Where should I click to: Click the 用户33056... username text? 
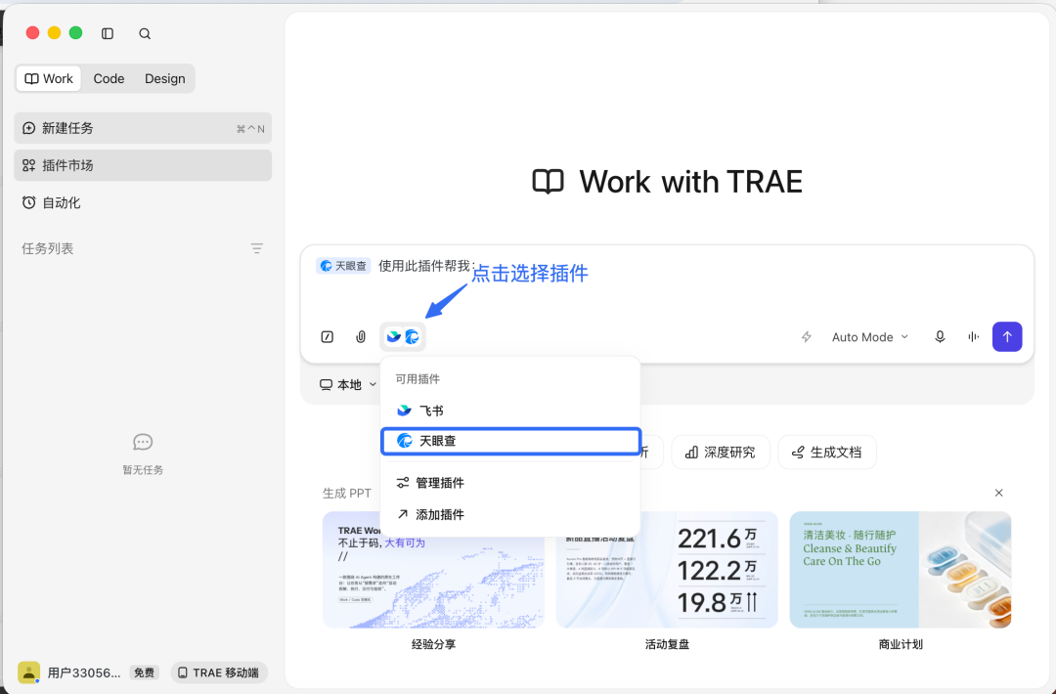pyautogui.click(x=84, y=672)
